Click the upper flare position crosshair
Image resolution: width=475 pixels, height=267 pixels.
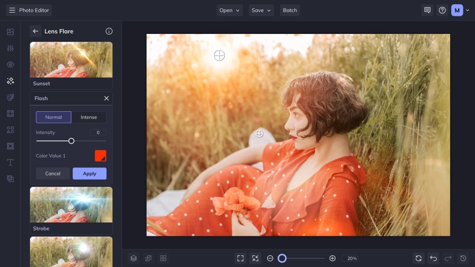pyautogui.click(x=219, y=56)
